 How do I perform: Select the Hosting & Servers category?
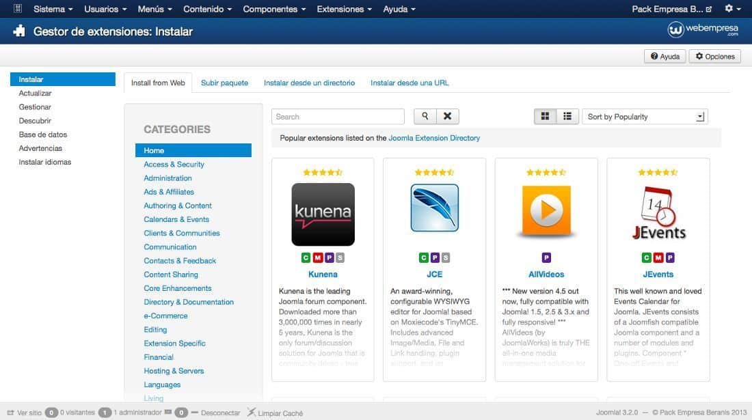point(174,371)
